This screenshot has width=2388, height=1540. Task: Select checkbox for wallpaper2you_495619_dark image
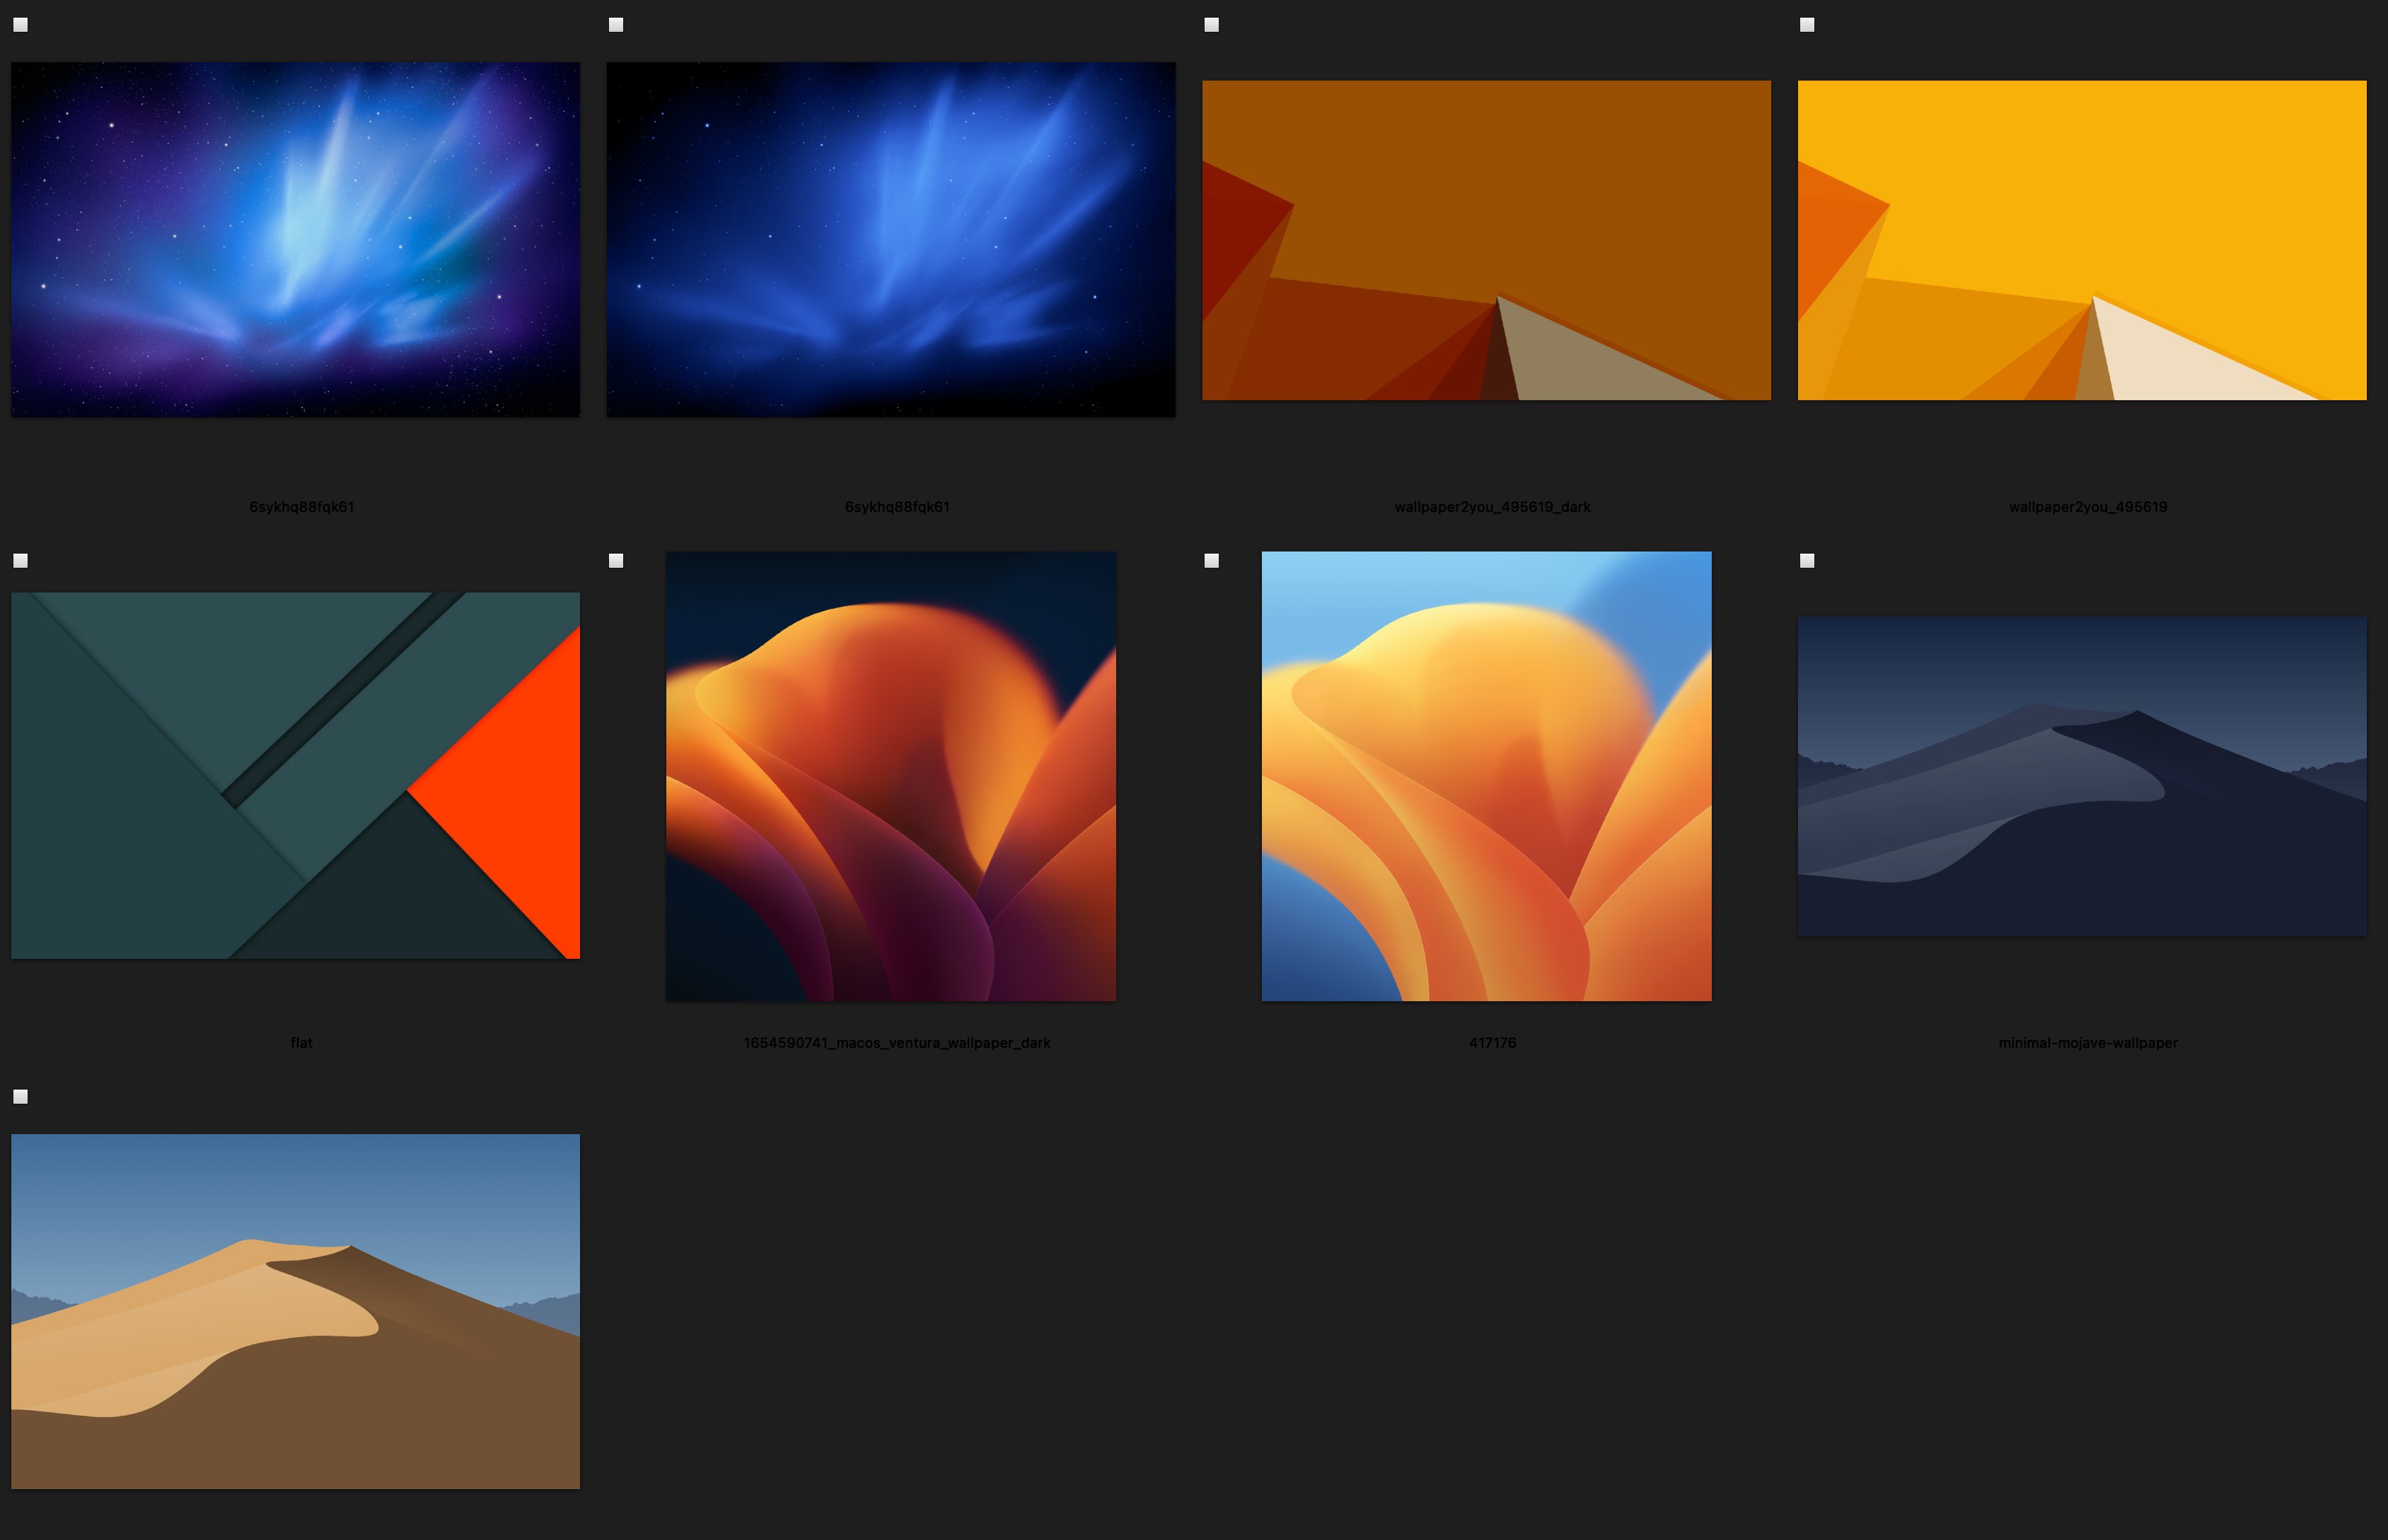coord(1212,25)
